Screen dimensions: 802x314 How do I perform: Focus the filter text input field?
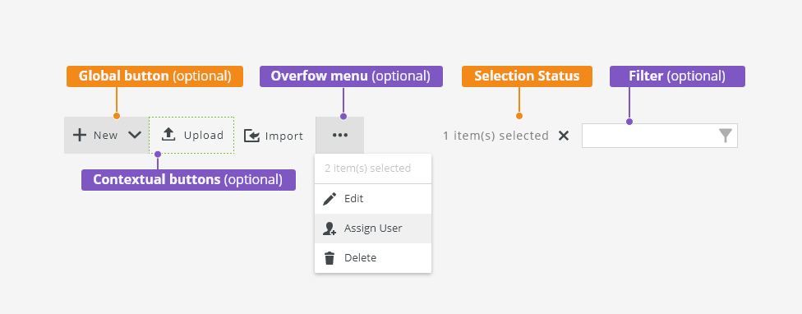(x=659, y=136)
